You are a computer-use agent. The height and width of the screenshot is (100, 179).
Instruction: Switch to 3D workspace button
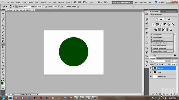(136, 2)
